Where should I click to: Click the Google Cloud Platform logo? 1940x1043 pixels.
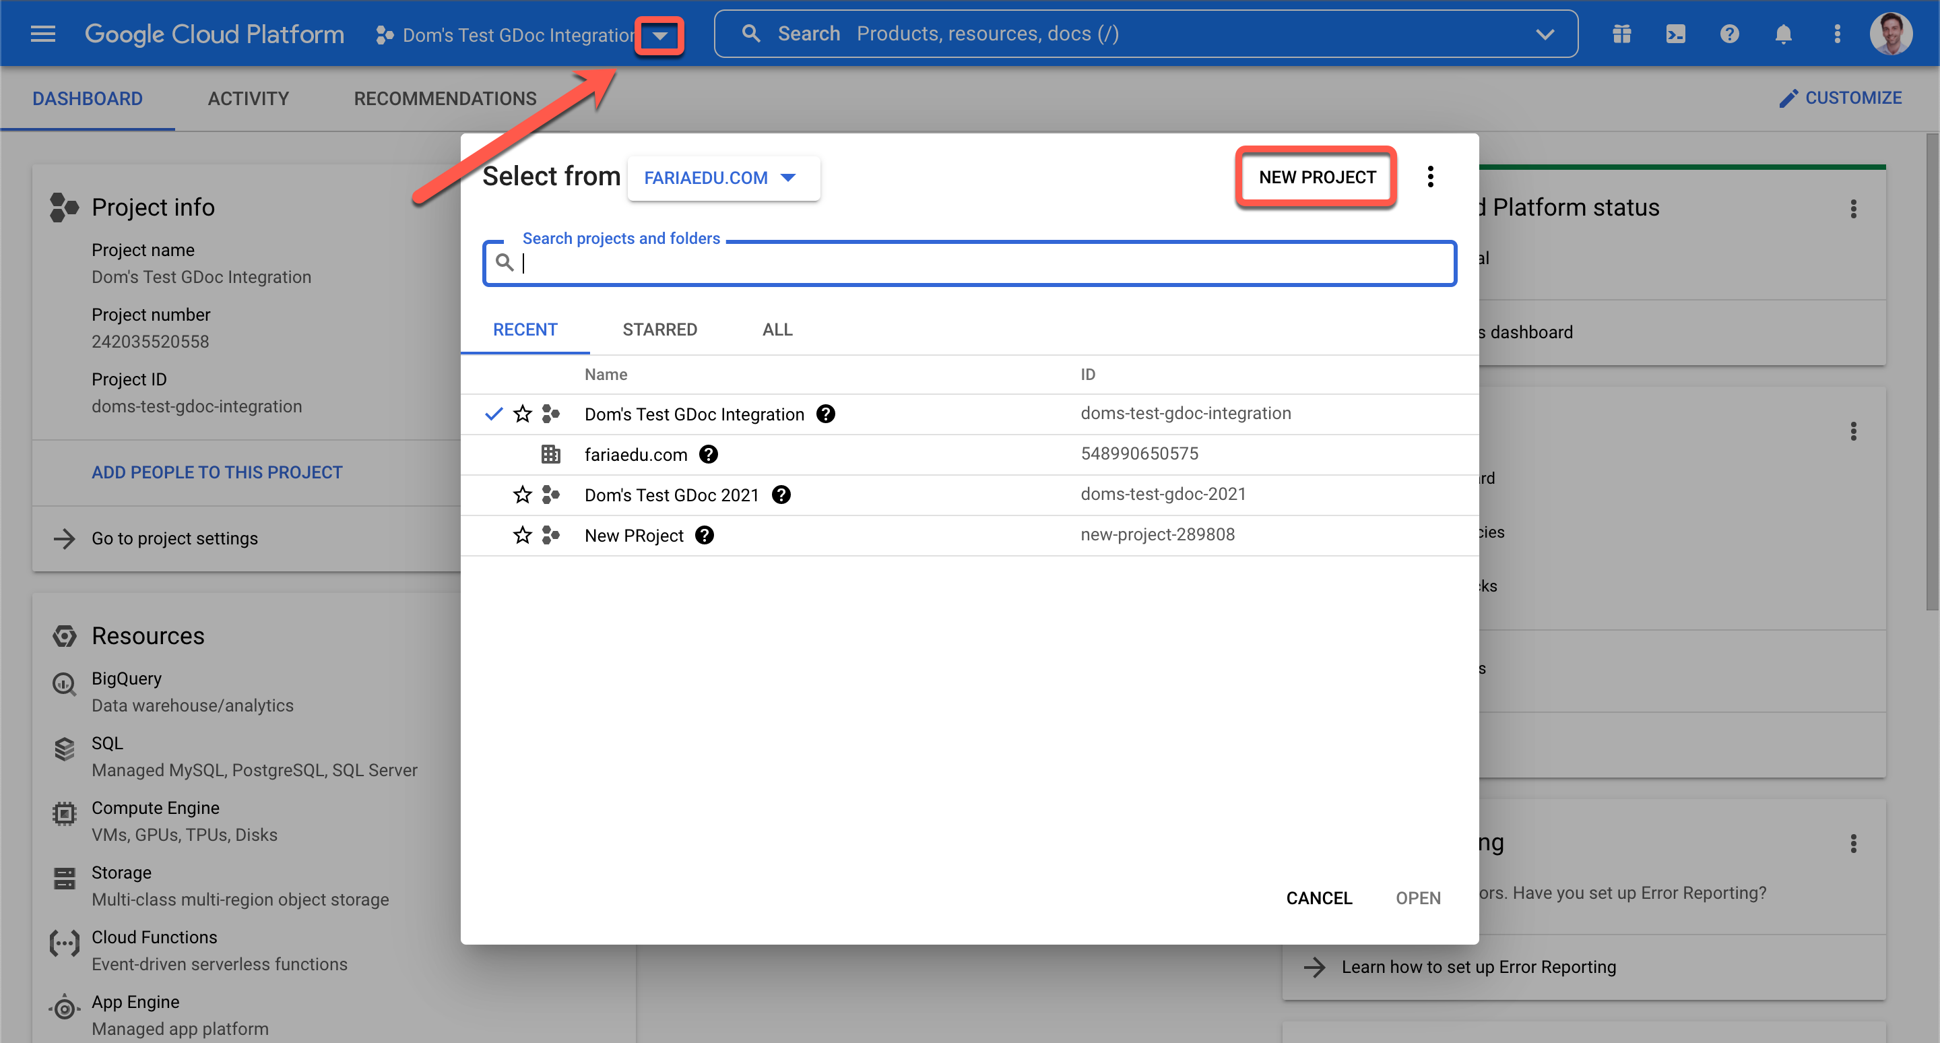click(214, 34)
